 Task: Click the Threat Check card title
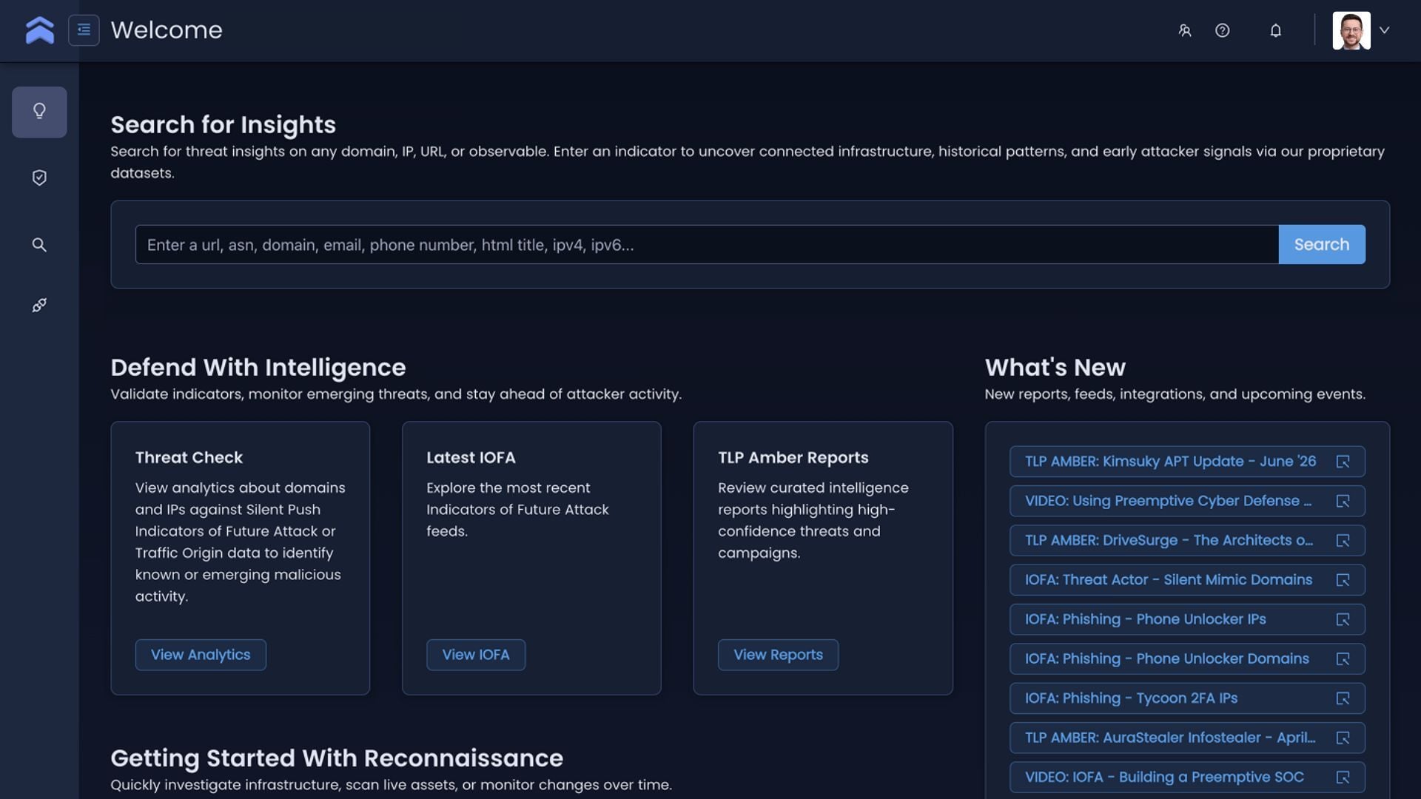pos(189,458)
